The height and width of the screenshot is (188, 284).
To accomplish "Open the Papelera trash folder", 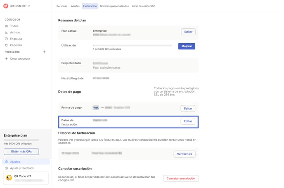I will tap(16, 45).
